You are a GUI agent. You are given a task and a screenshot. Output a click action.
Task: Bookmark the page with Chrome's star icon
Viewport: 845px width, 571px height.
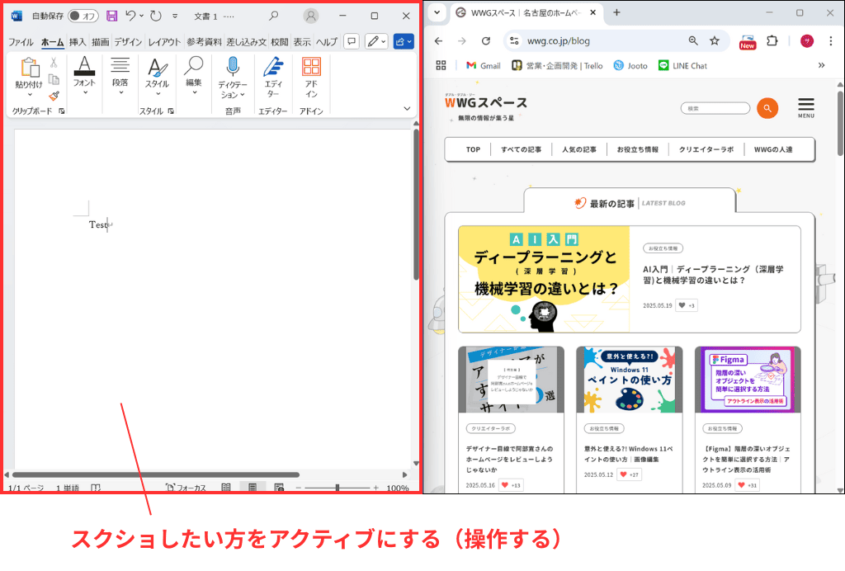click(x=715, y=40)
